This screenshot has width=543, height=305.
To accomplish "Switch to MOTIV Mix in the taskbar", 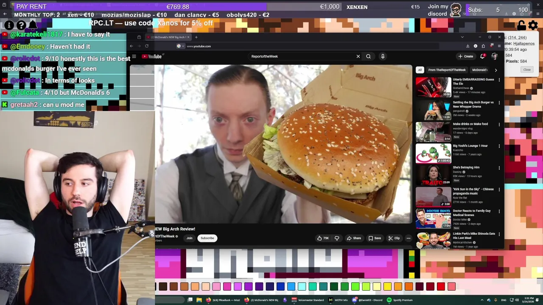I will [338, 300].
